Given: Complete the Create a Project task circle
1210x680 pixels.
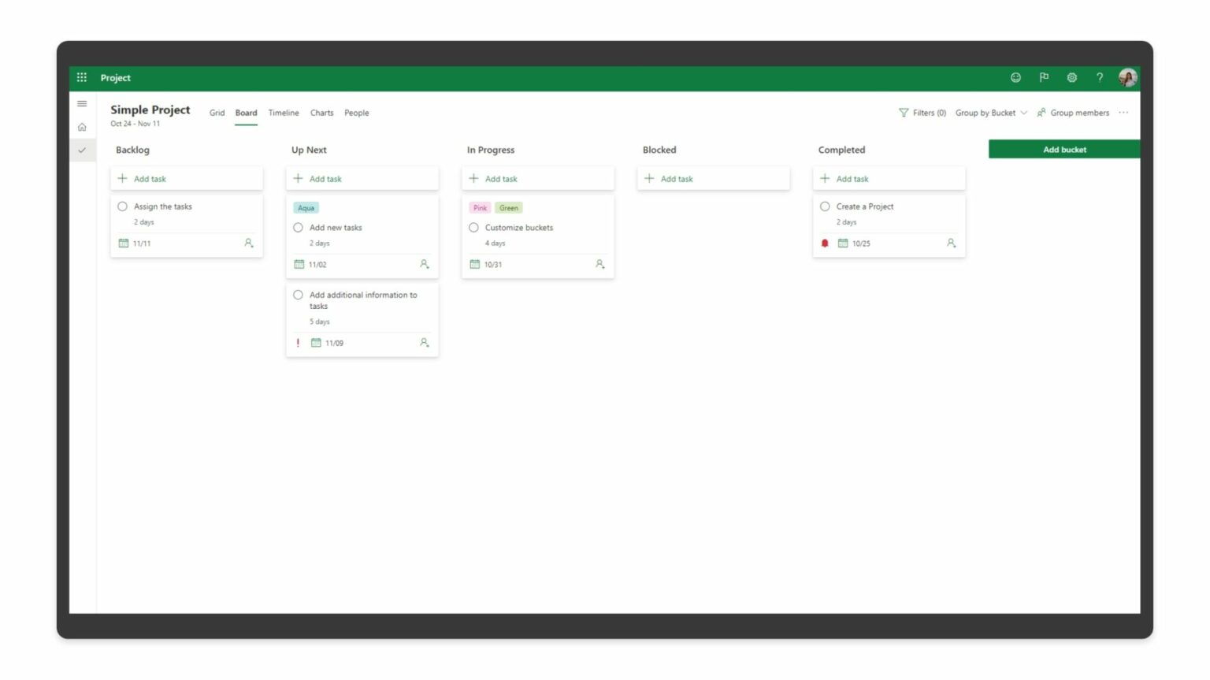Looking at the screenshot, I should [825, 206].
